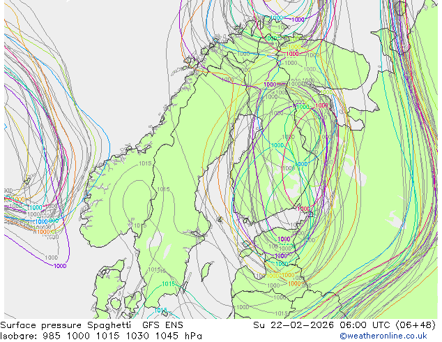The image size is (442, 342).
Task: Click the 'Surface pressure Spaghetti' title text
Action: (x=66, y=325)
